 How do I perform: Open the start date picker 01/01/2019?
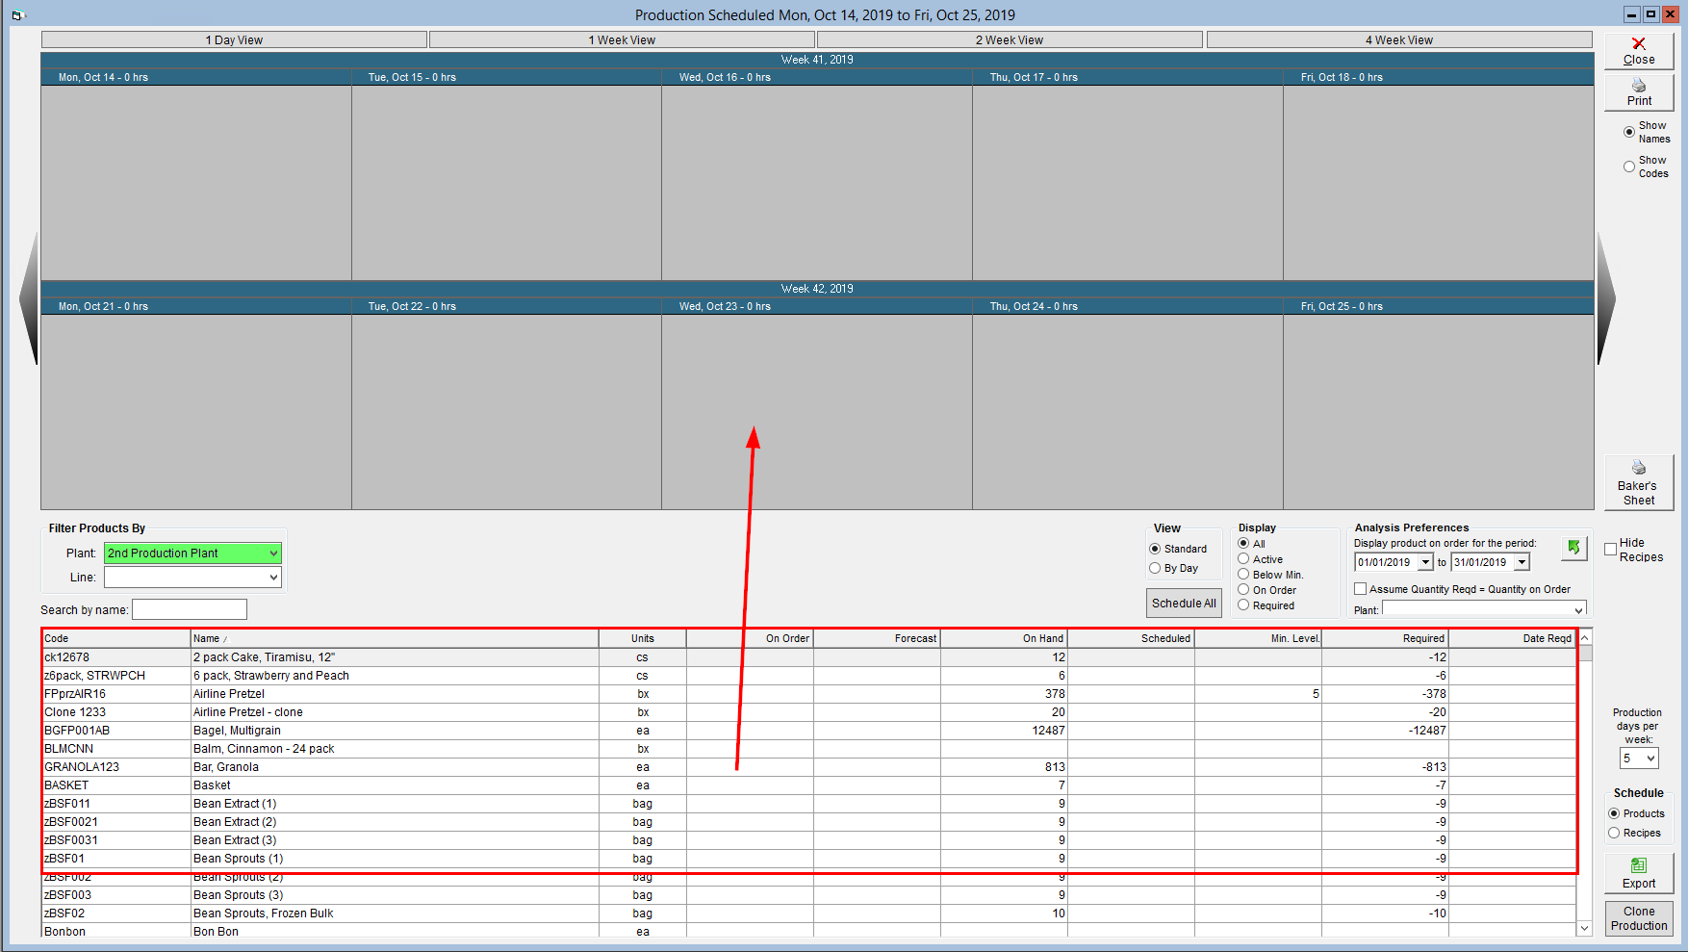click(1425, 562)
